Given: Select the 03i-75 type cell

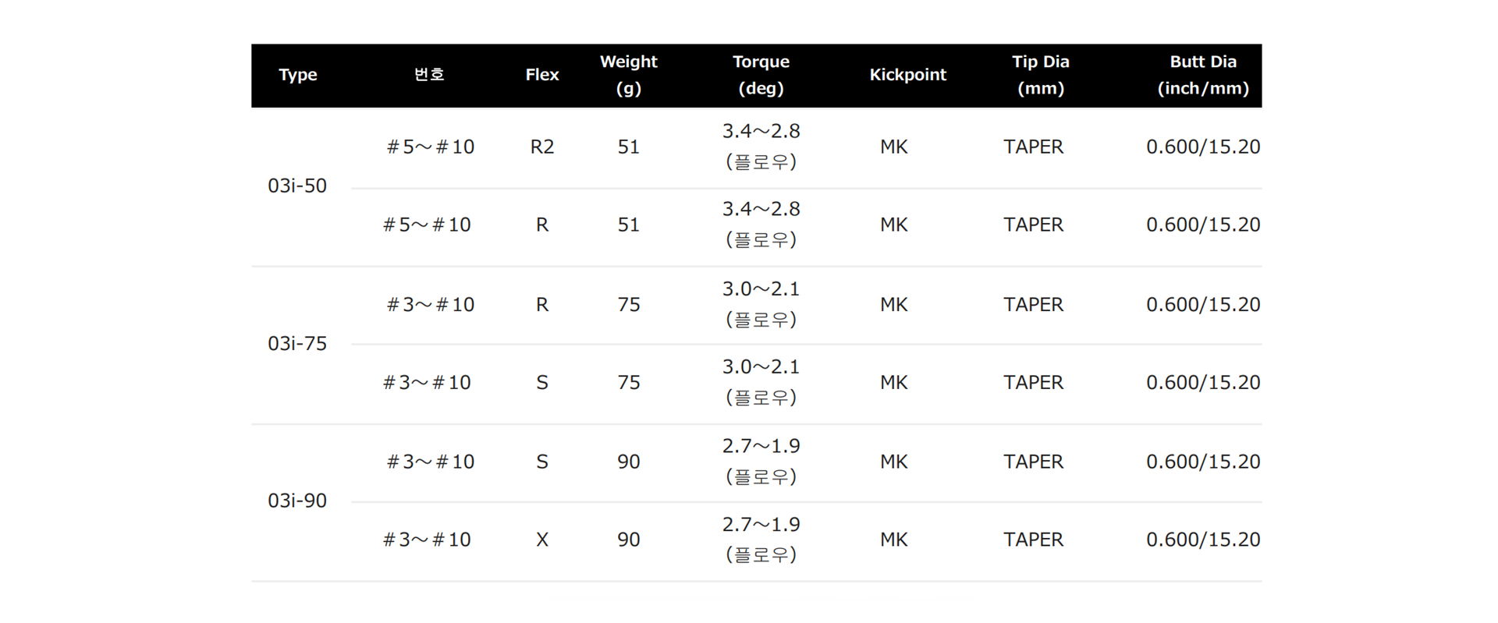Looking at the screenshot, I should coord(297,343).
